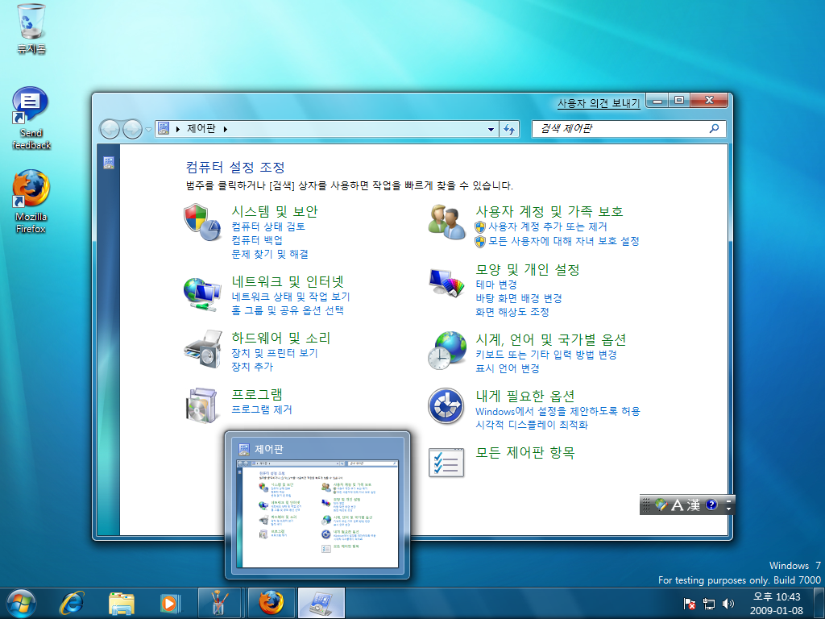
Task: Toggle the A Korean/English input mode
Action: click(x=678, y=505)
